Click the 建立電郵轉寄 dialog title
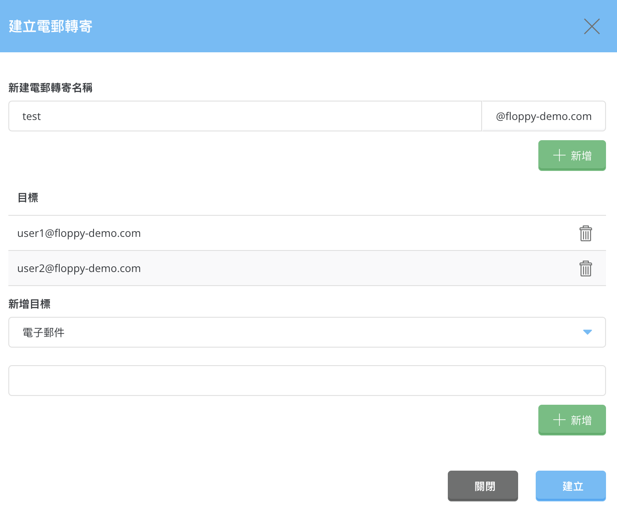The height and width of the screenshot is (508, 617). point(51,26)
